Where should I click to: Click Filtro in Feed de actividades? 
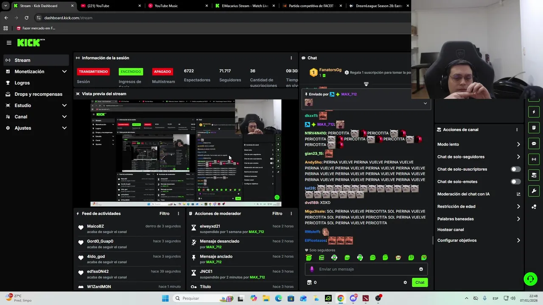coord(164,213)
